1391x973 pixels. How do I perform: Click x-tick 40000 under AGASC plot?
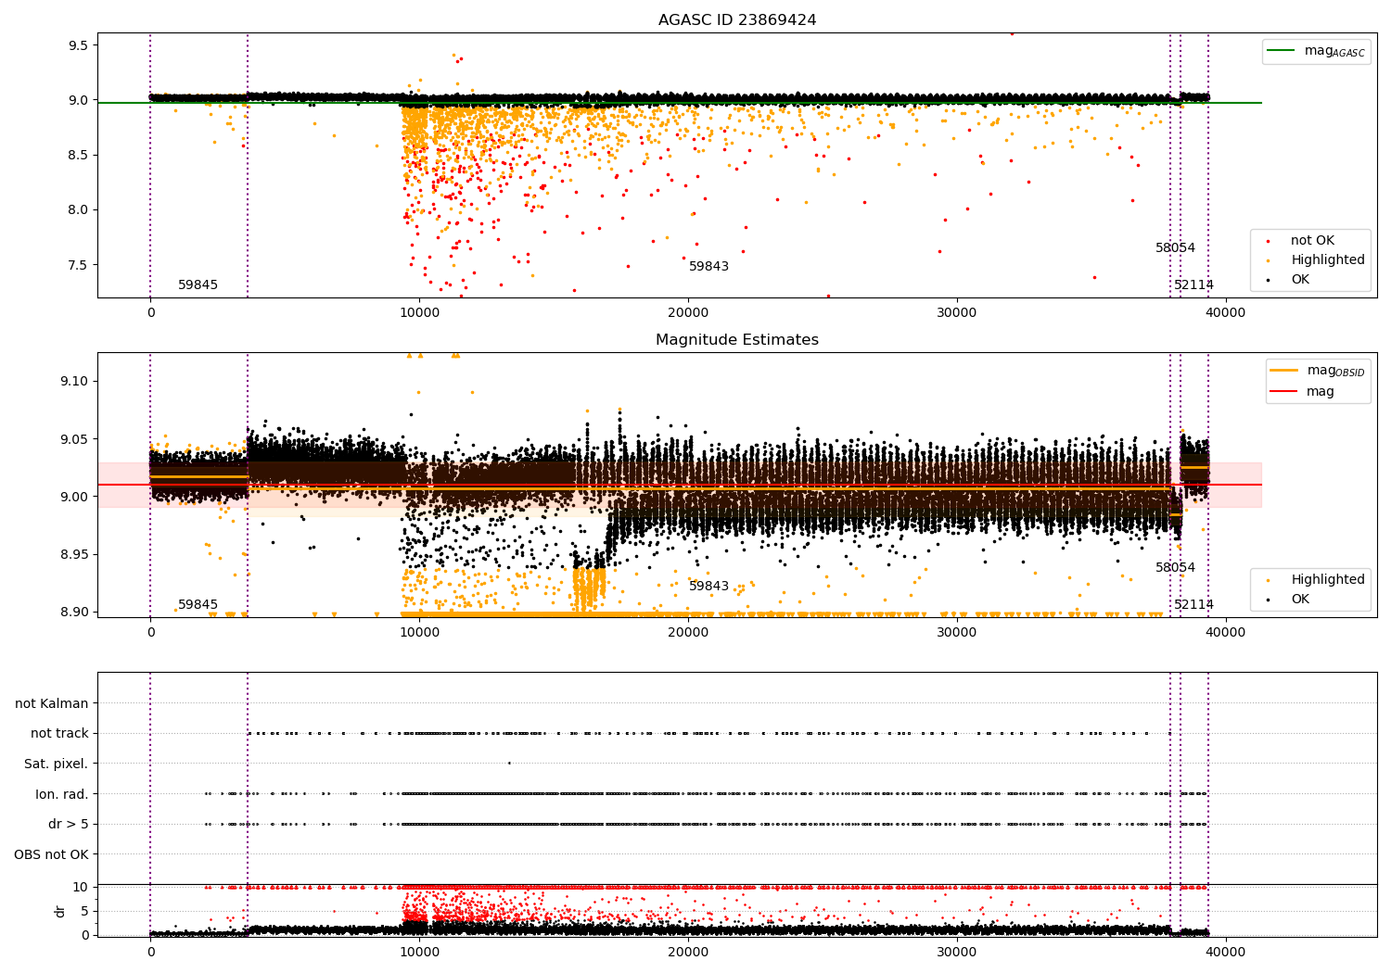[x=1226, y=313]
